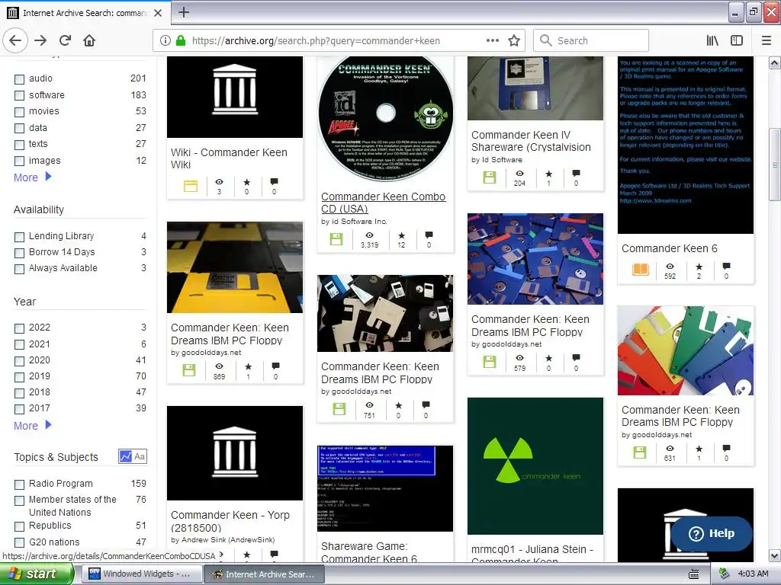The height and width of the screenshot is (585, 781).
Task: Open Wiki - Commander Keen Wiki title
Action: (229, 158)
